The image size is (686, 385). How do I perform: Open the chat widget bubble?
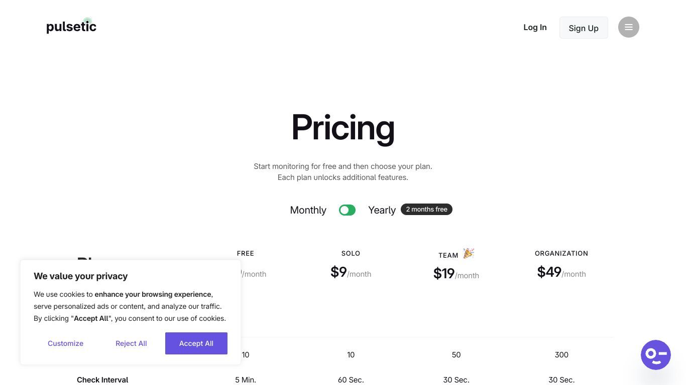(x=655, y=355)
